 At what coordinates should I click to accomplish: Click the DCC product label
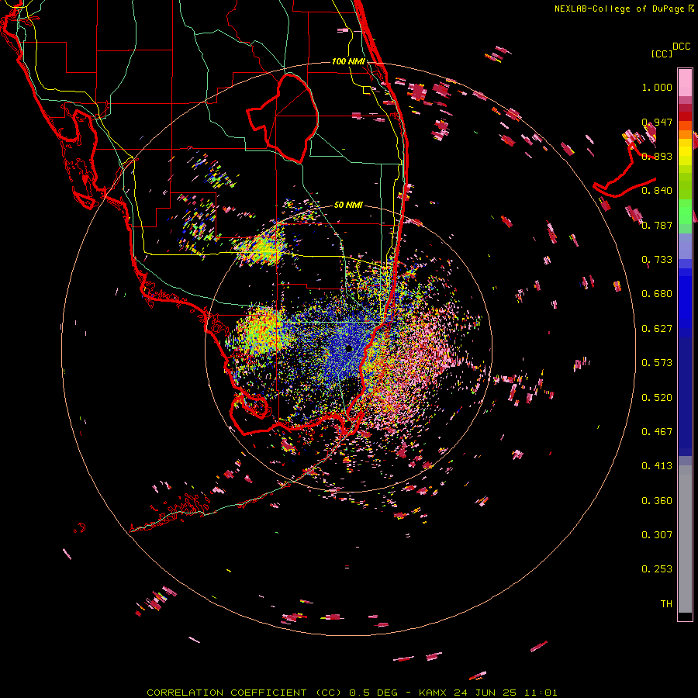pos(682,47)
